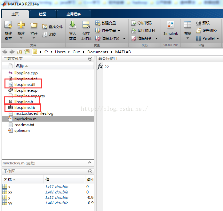223x211 pixels.
Task: Click the yellow plus New (新建) icon
Action: [21, 25]
